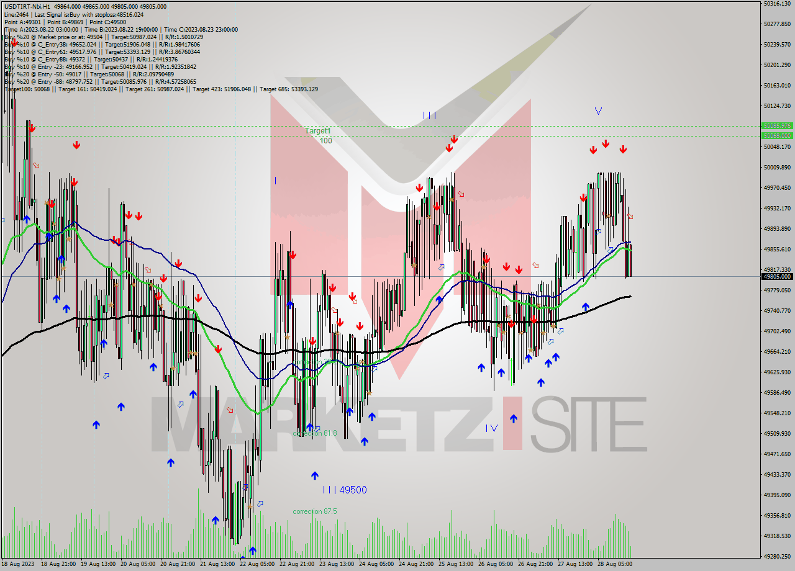Click the '19 Aug 13:00' time axis label

coord(99,565)
